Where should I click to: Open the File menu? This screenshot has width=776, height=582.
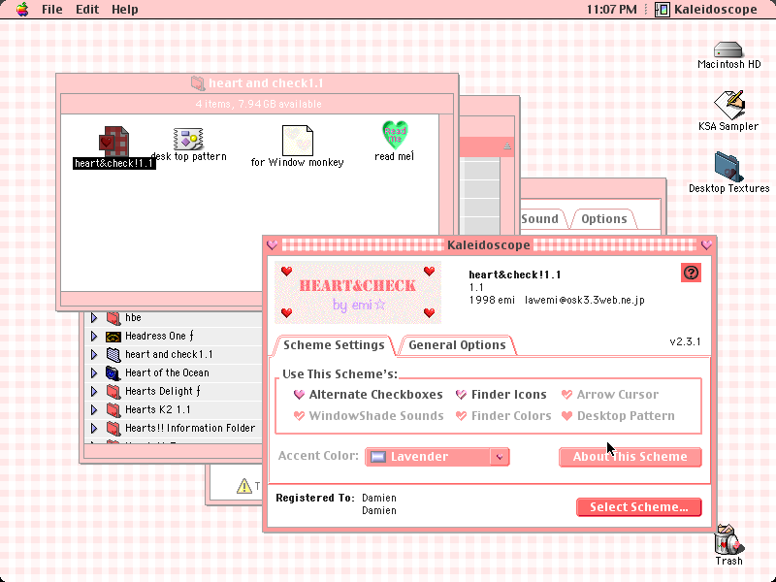pyautogui.click(x=52, y=10)
